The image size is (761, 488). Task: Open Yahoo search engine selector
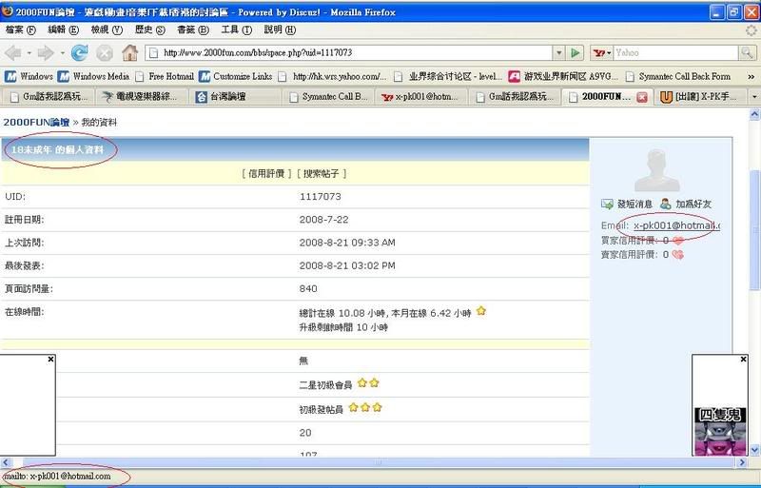click(602, 52)
